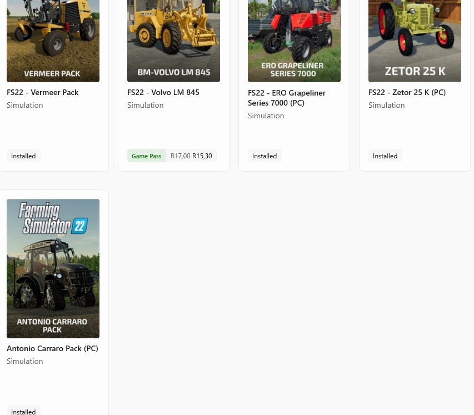Click Installed badge on Zetor 25 K card
The image size is (474, 415).
(x=385, y=156)
